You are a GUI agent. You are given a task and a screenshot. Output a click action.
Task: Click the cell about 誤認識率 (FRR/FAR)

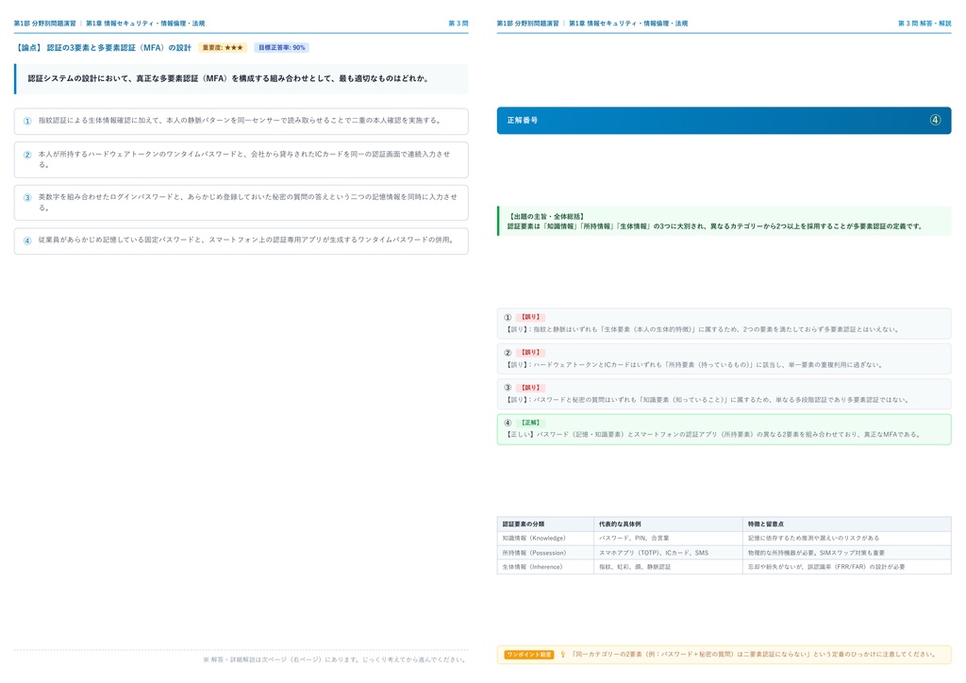tap(847, 567)
